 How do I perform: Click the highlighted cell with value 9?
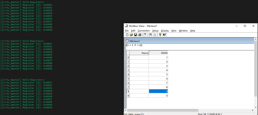click(158, 91)
